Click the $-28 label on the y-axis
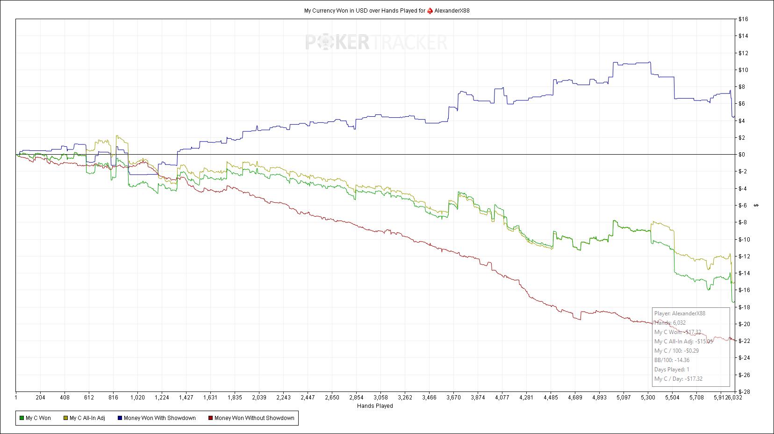 [743, 391]
